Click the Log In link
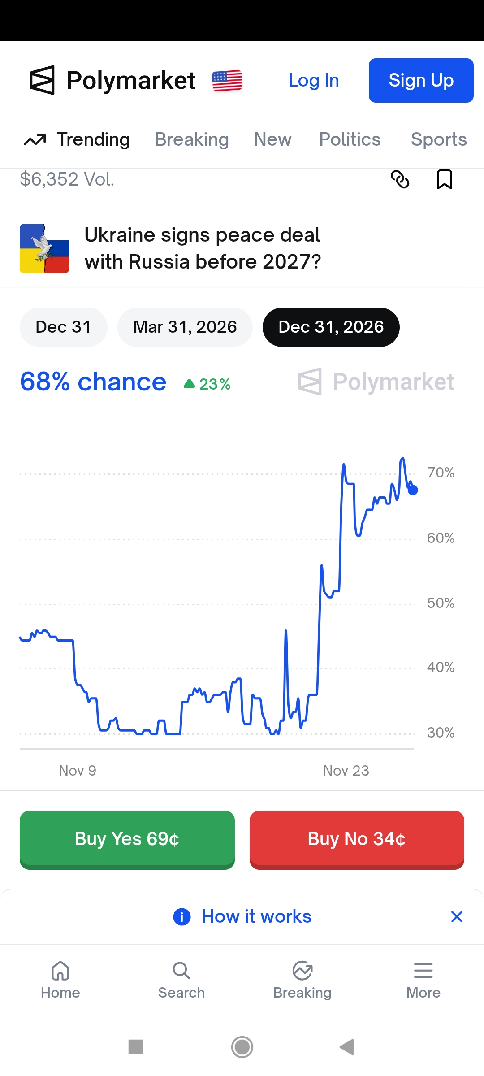 [314, 81]
